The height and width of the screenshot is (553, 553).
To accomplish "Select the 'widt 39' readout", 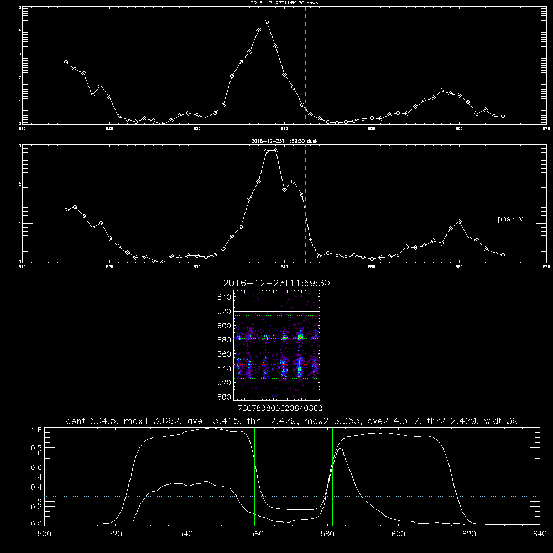I will coord(501,421).
